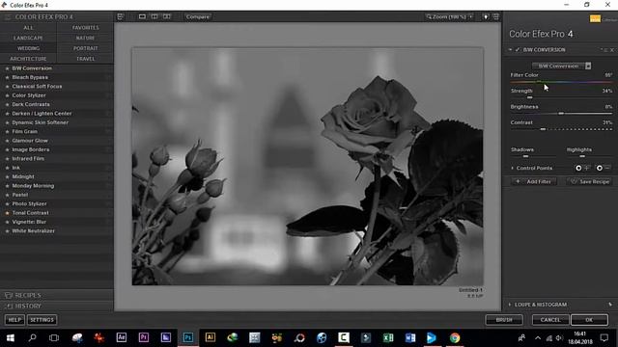
Task: Click the Brightness slider track
Action: (561, 114)
